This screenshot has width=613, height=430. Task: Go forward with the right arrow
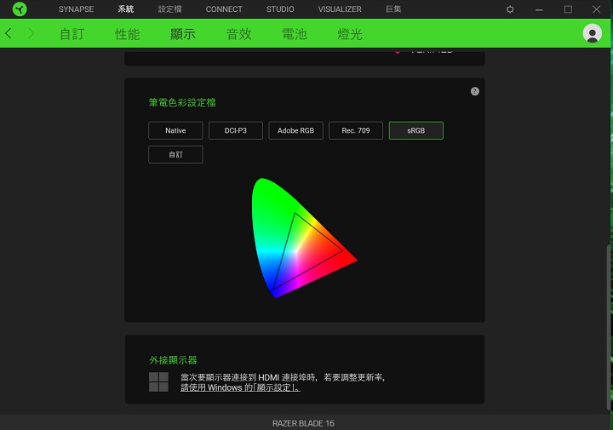[32, 33]
